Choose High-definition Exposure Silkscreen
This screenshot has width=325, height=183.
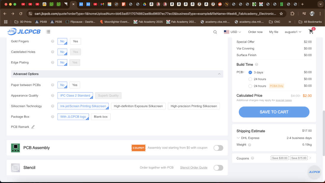[x=138, y=106]
